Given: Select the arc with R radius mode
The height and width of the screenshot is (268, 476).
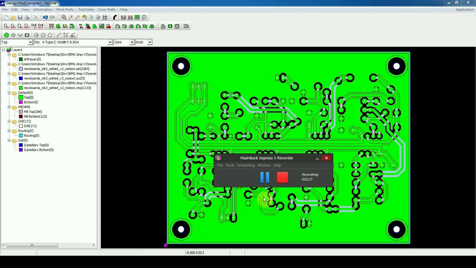Looking at the screenshot, I should click(73, 35).
